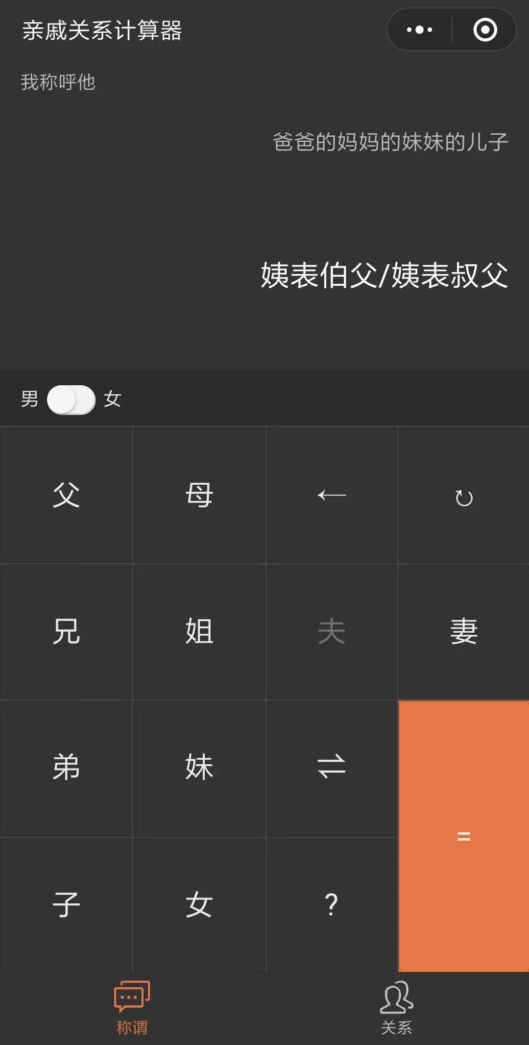Add 妹 to the relationship chain
The image size is (529, 1045).
pos(199,768)
